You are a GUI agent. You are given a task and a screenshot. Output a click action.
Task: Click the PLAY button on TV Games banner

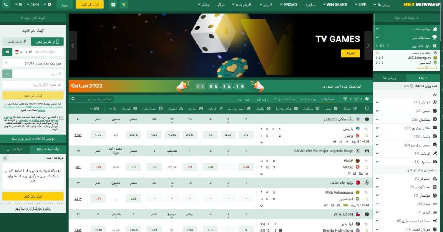tap(350, 53)
